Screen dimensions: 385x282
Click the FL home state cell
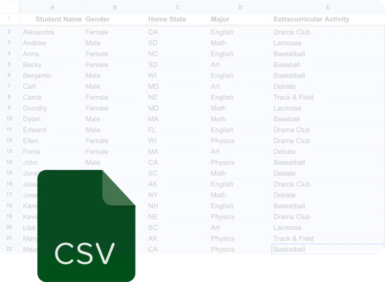(x=178, y=130)
